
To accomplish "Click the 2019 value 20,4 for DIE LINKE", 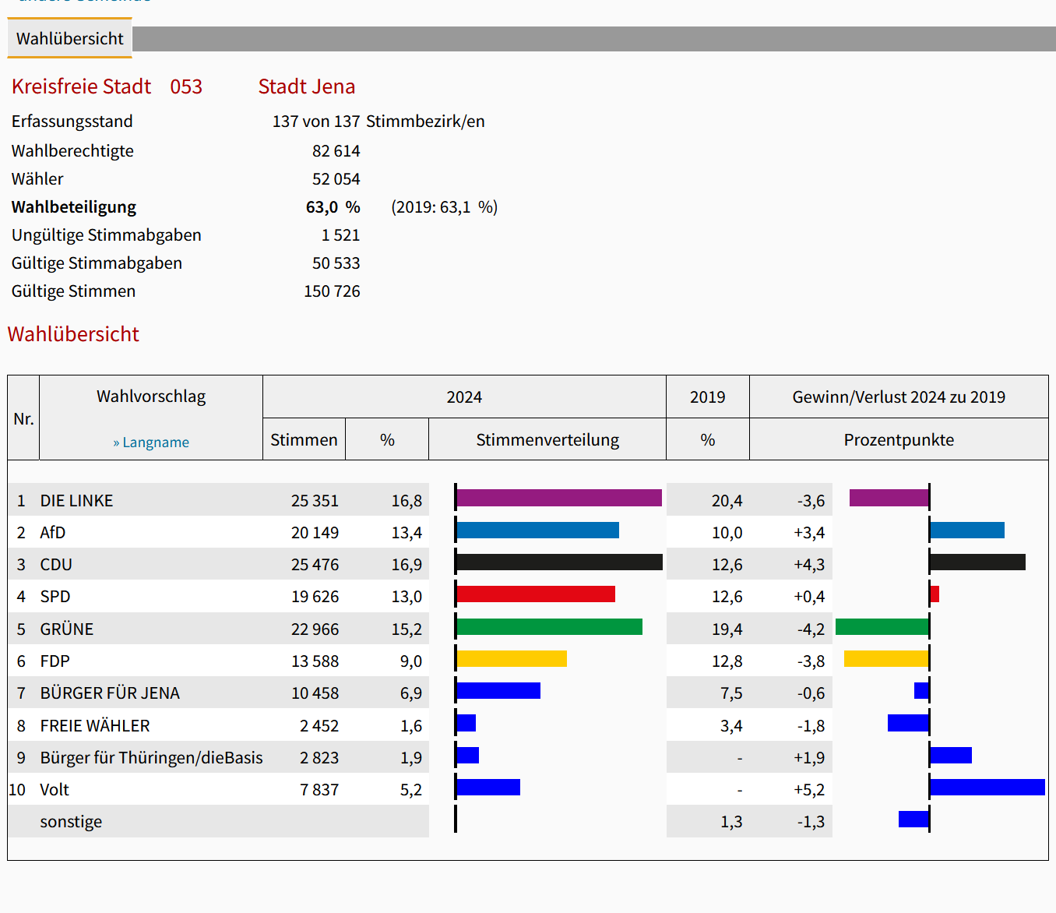I will click(727, 501).
